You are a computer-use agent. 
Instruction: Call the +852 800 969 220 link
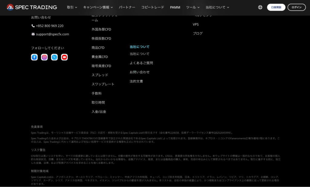pyautogui.click(x=50, y=26)
